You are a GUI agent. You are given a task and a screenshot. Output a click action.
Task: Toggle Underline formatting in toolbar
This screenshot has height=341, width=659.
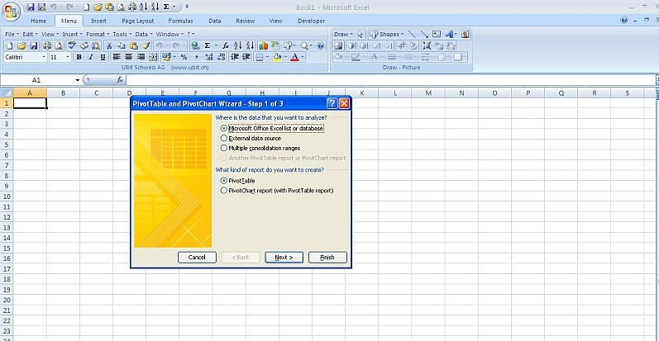[103, 58]
